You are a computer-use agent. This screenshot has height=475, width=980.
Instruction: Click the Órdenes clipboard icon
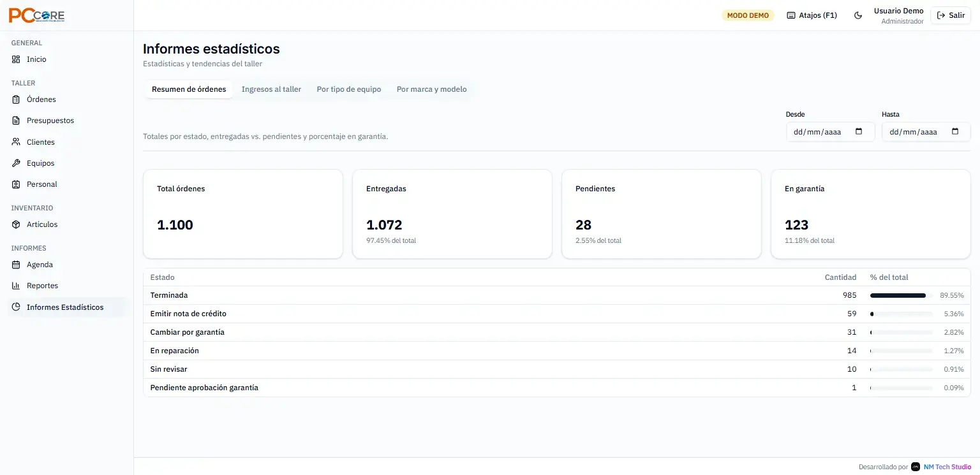coord(16,99)
